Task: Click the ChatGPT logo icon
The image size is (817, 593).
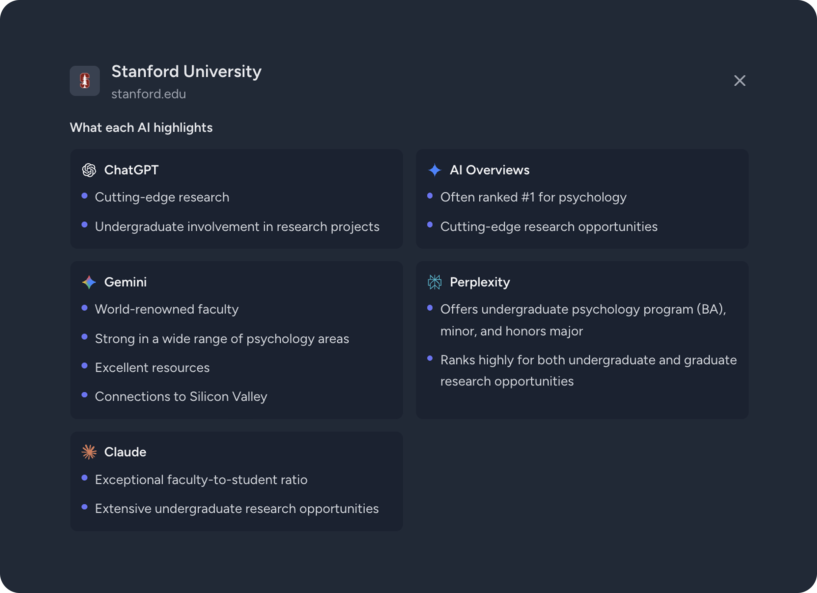Action: coord(89,170)
